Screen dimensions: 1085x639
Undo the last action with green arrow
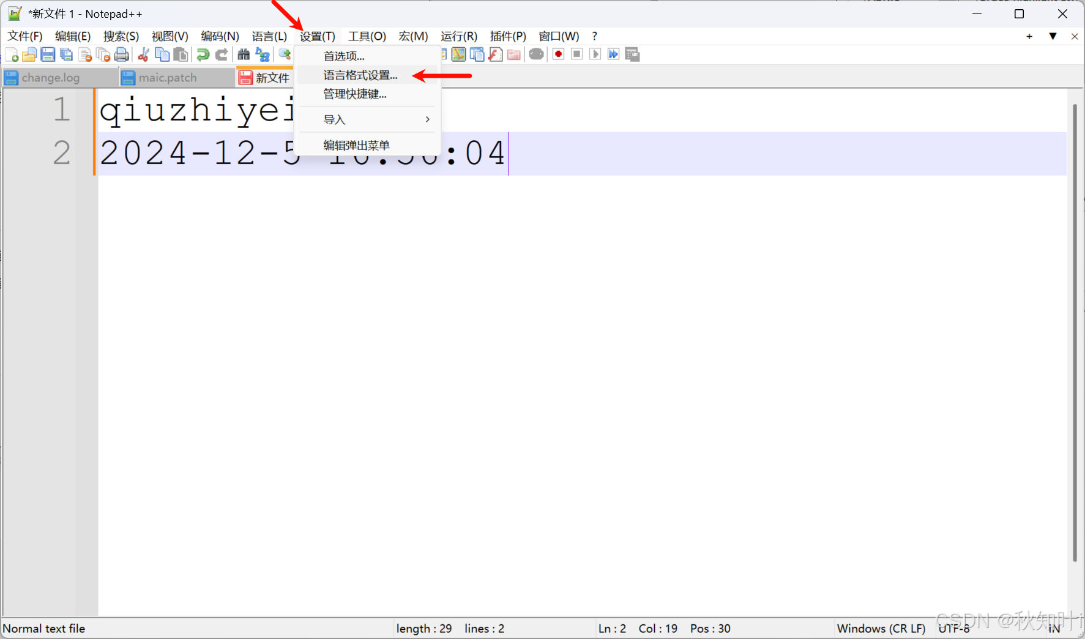pyautogui.click(x=203, y=54)
